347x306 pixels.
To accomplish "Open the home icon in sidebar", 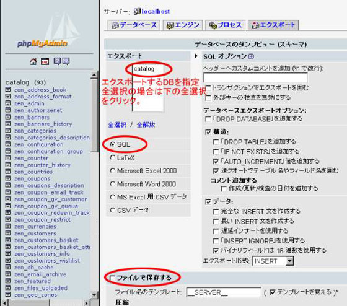I will [33, 61].
